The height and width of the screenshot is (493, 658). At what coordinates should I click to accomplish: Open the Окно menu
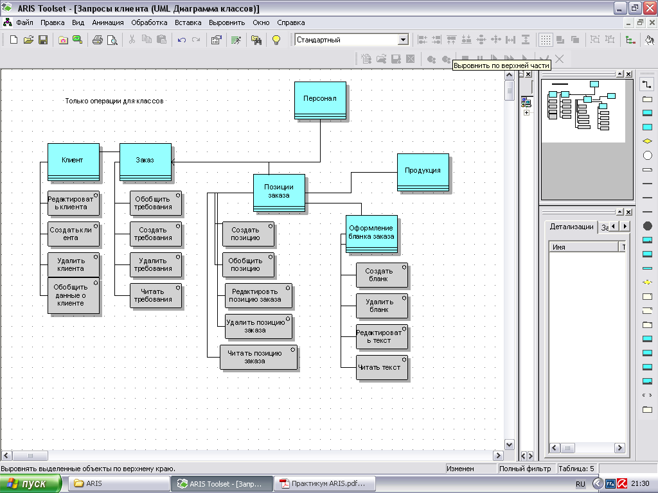261,22
